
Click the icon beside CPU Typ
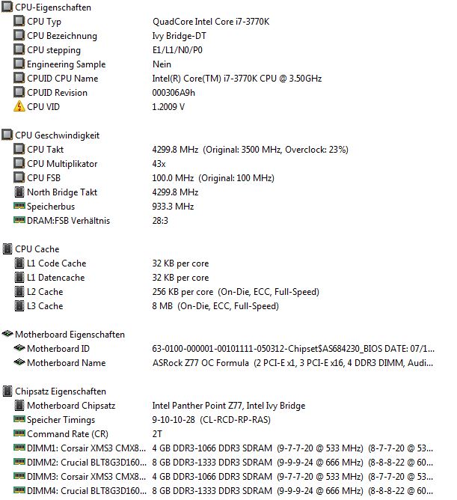[x=19, y=21]
